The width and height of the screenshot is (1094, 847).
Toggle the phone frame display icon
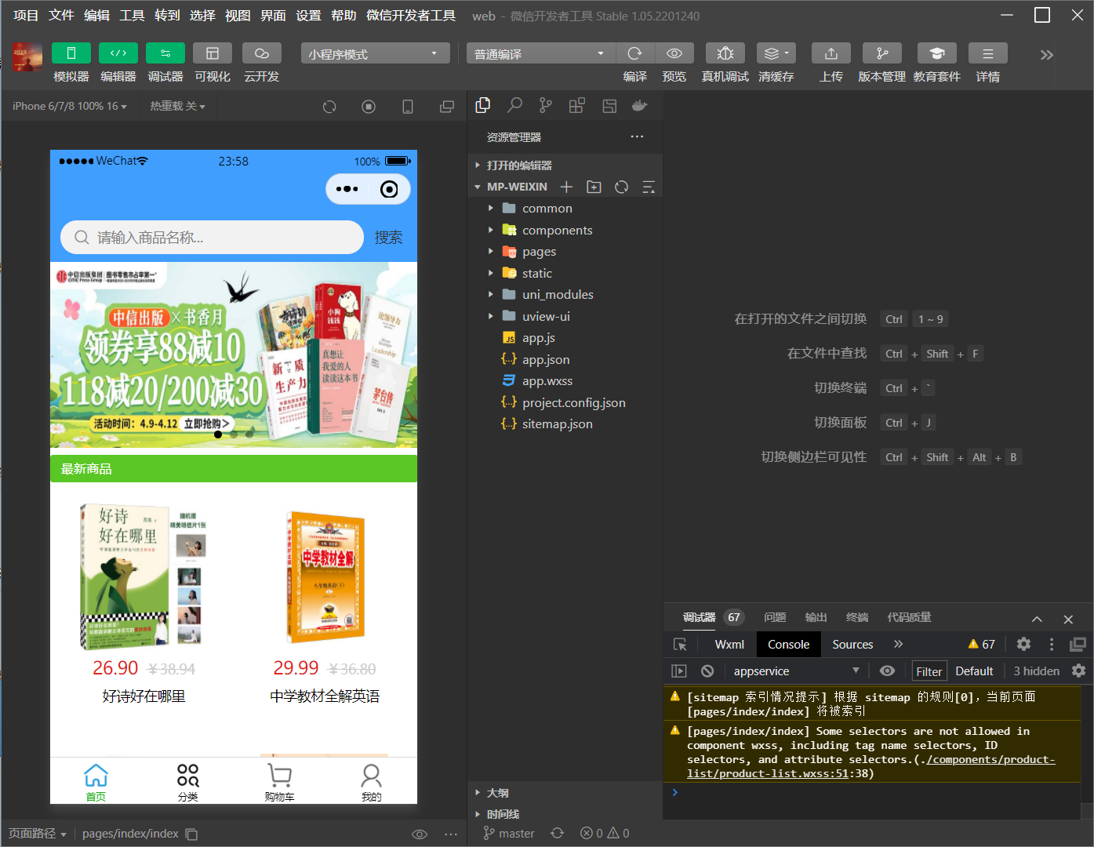coord(408,107)
